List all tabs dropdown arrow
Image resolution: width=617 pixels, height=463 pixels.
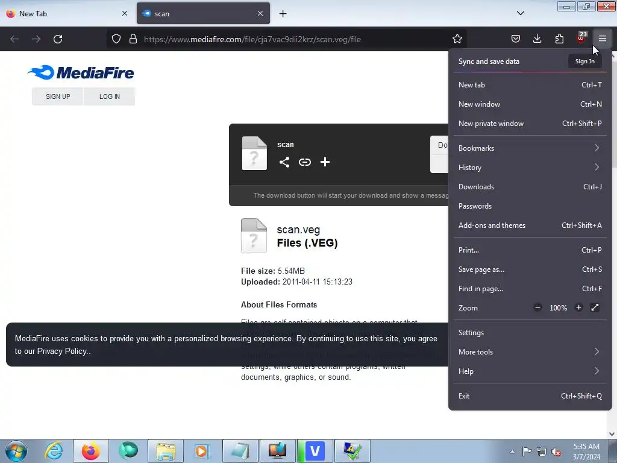(520, 13)
